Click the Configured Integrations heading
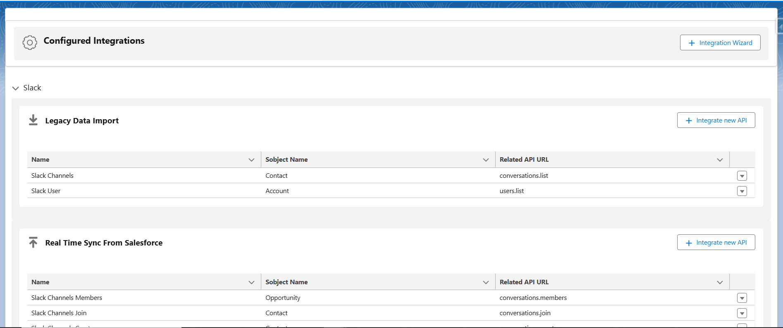 click(94, 41)
